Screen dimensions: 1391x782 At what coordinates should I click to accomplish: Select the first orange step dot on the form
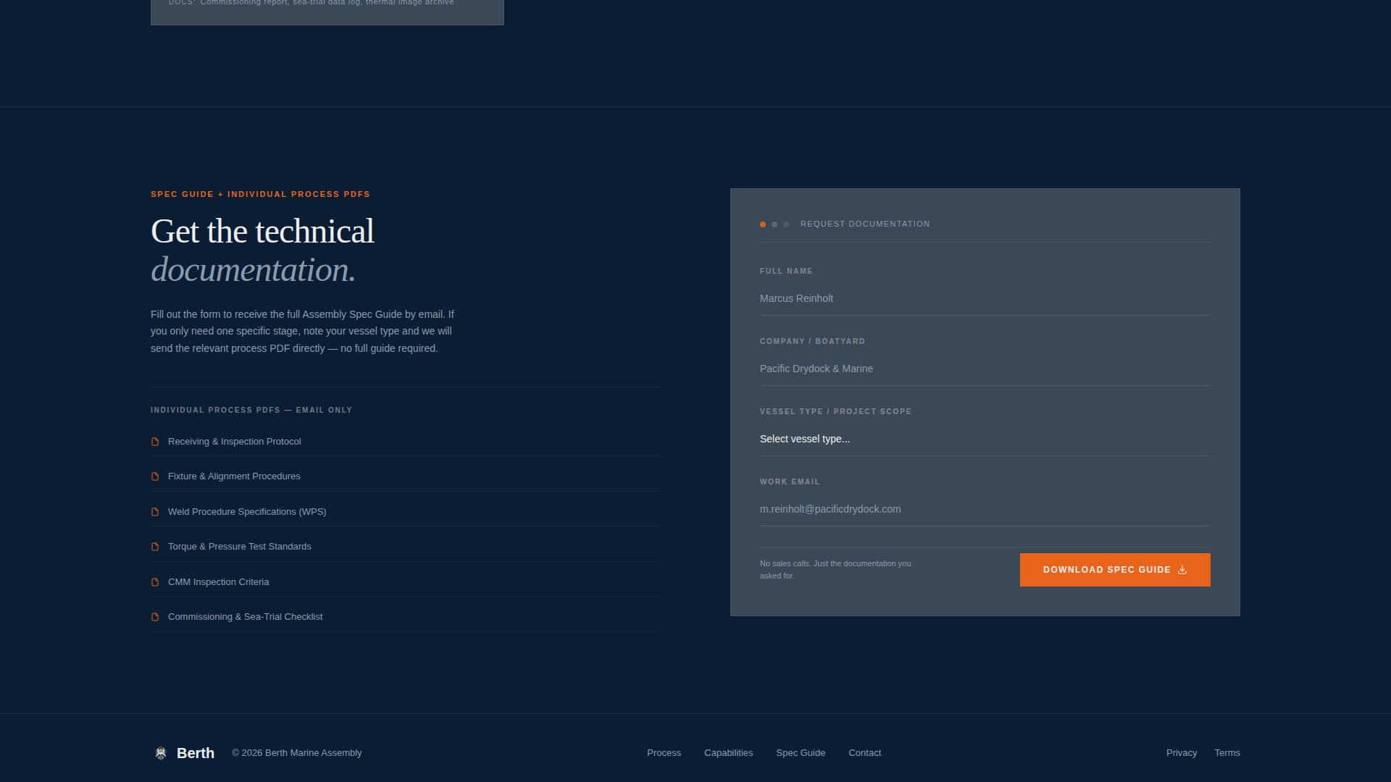coord(762,224)
